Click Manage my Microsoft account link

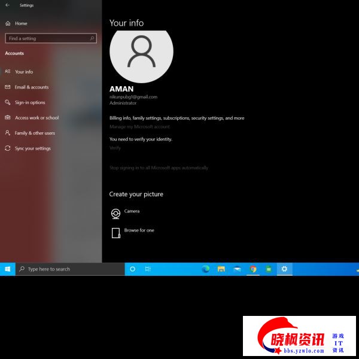pyautogui.click(x=139, y=127)
